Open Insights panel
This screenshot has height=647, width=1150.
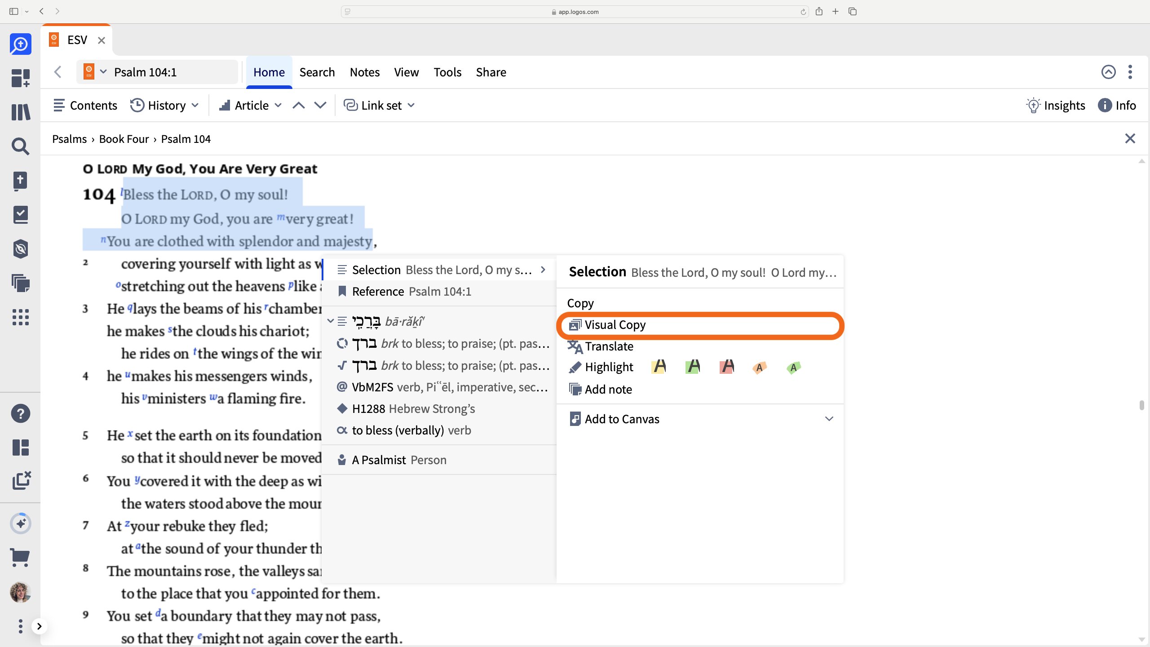[x=1056, y=106]
